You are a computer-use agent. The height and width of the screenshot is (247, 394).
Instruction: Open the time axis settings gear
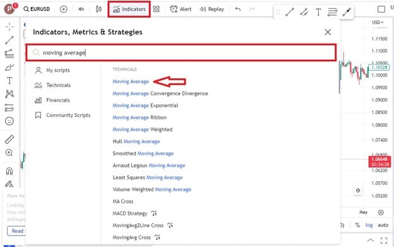coord(381,213)
